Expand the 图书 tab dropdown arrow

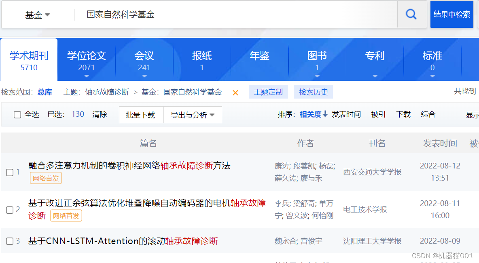317,76
